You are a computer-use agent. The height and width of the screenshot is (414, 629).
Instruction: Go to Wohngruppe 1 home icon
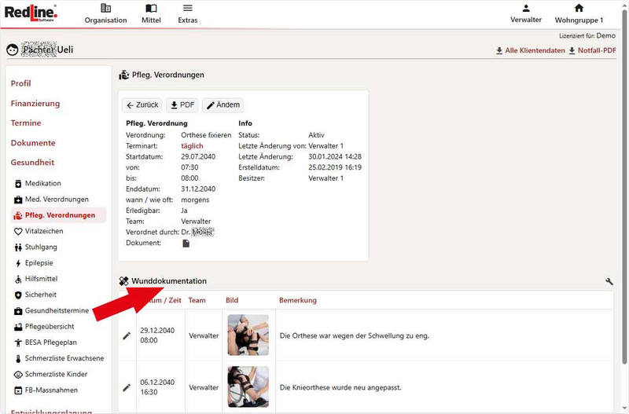(579, 9)
